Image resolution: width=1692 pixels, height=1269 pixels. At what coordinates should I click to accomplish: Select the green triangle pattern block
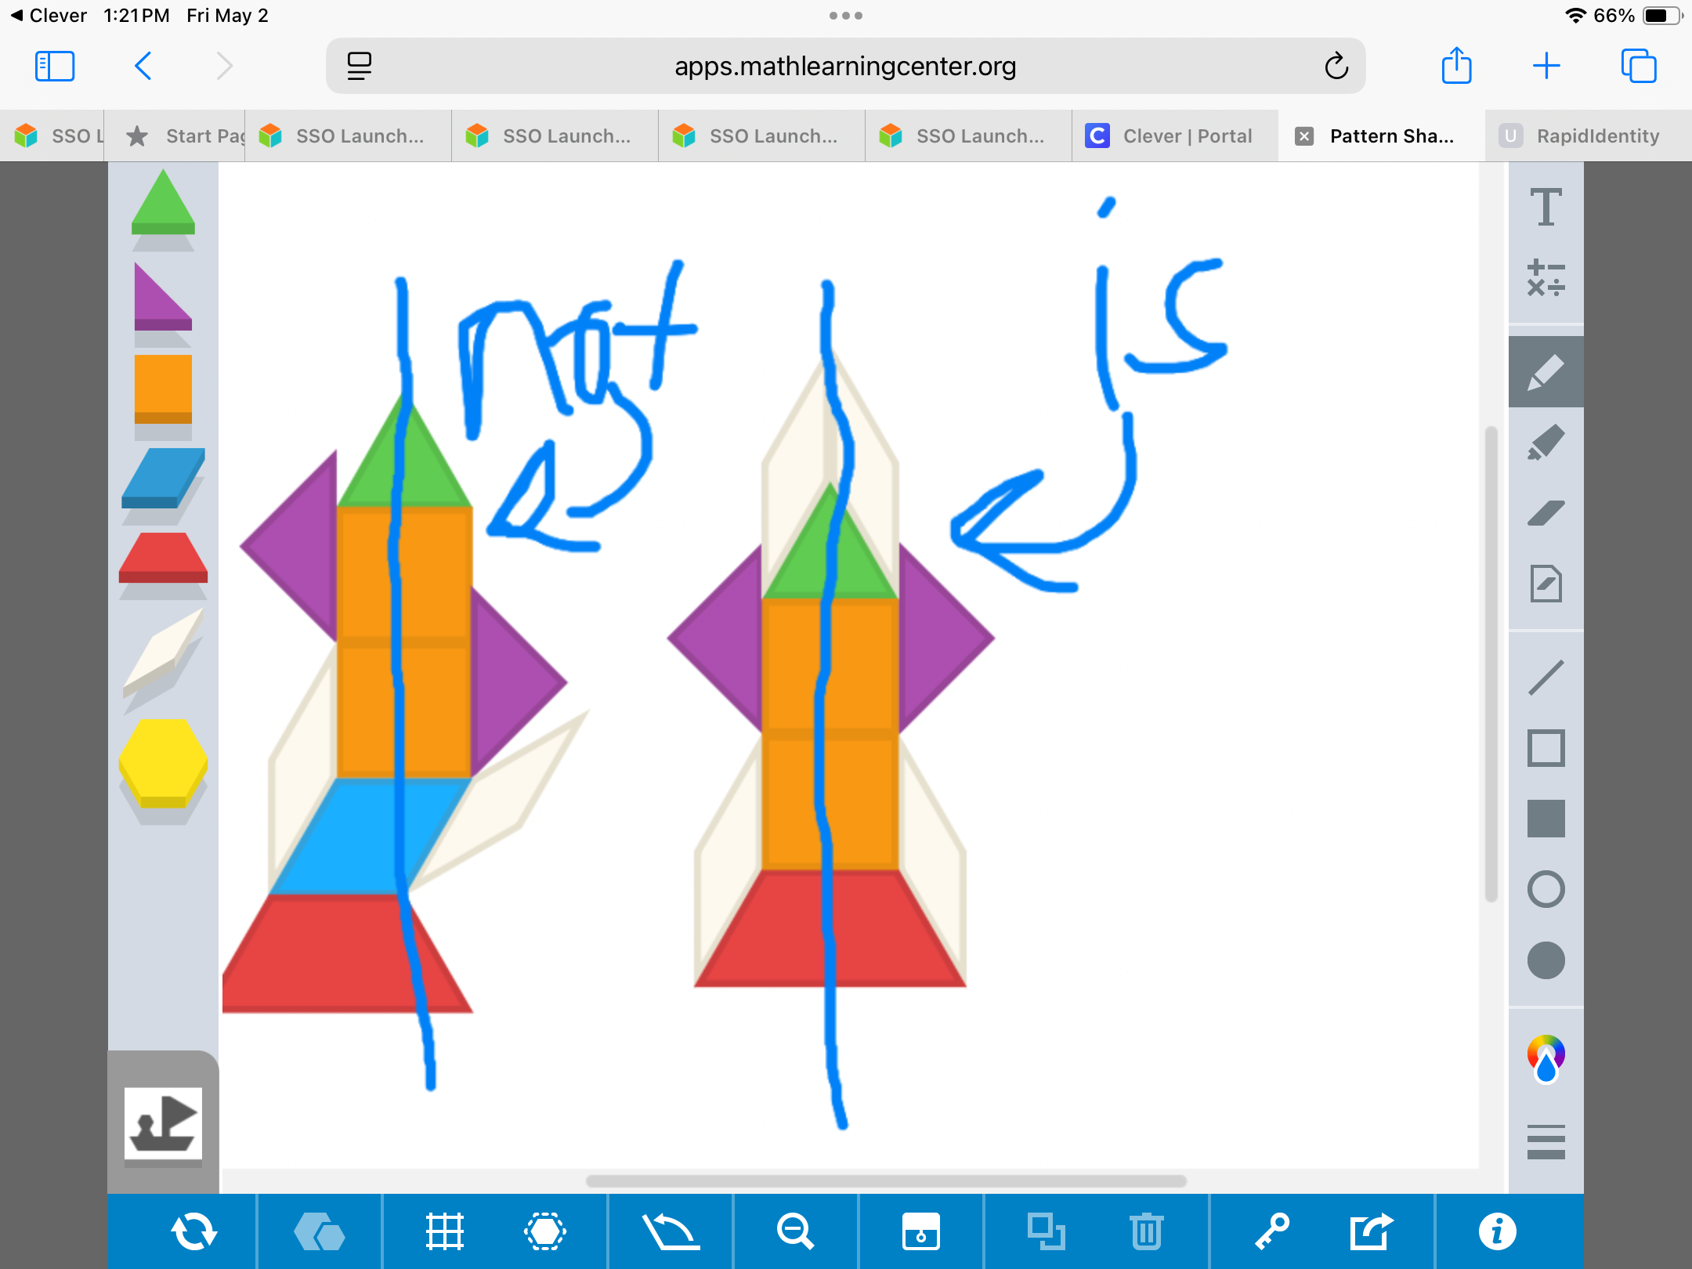click(x=163, y=205)
